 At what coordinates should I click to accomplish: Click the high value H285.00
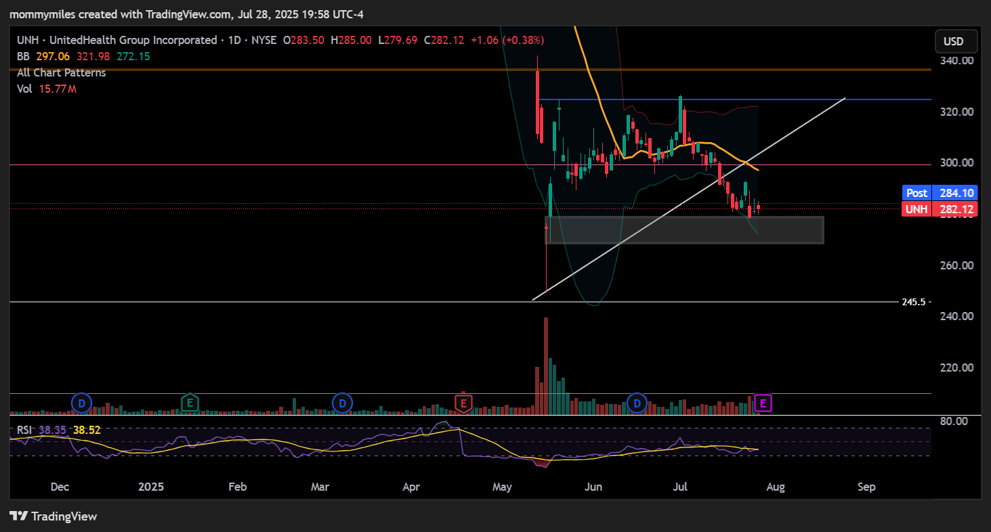pyautogui.click(x=351, y=40)
